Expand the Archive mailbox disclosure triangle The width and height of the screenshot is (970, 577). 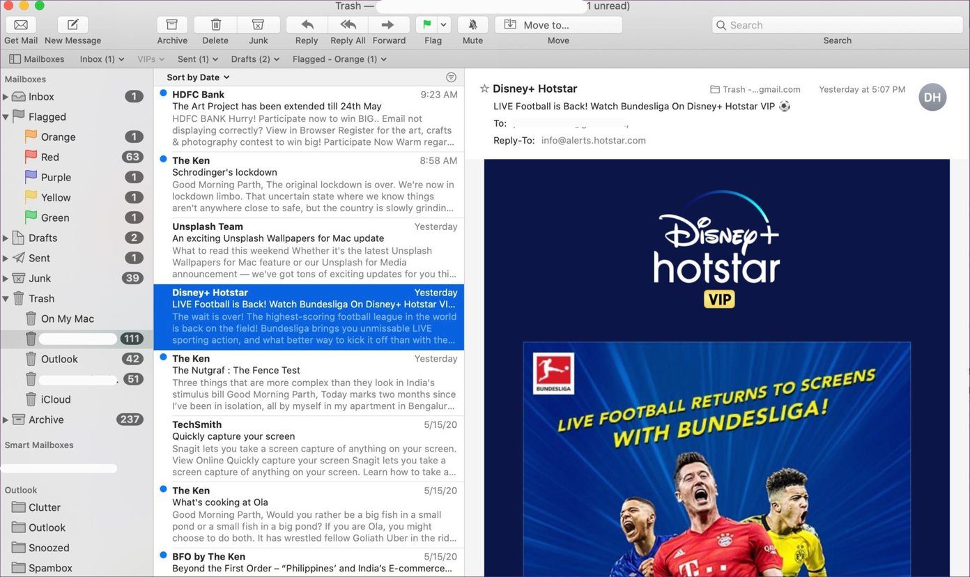(6, 420)
